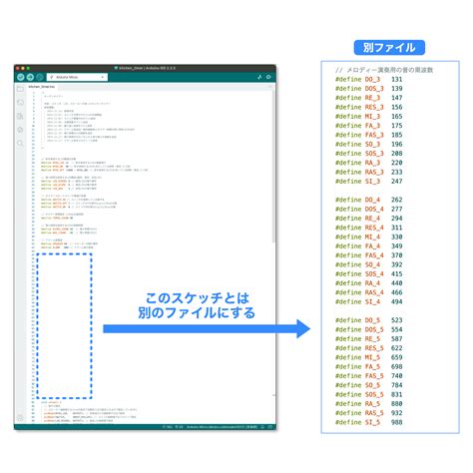The image size is (473, 473).
Task: Close the Arduino IDE window
Action: (x=18, y=68)
